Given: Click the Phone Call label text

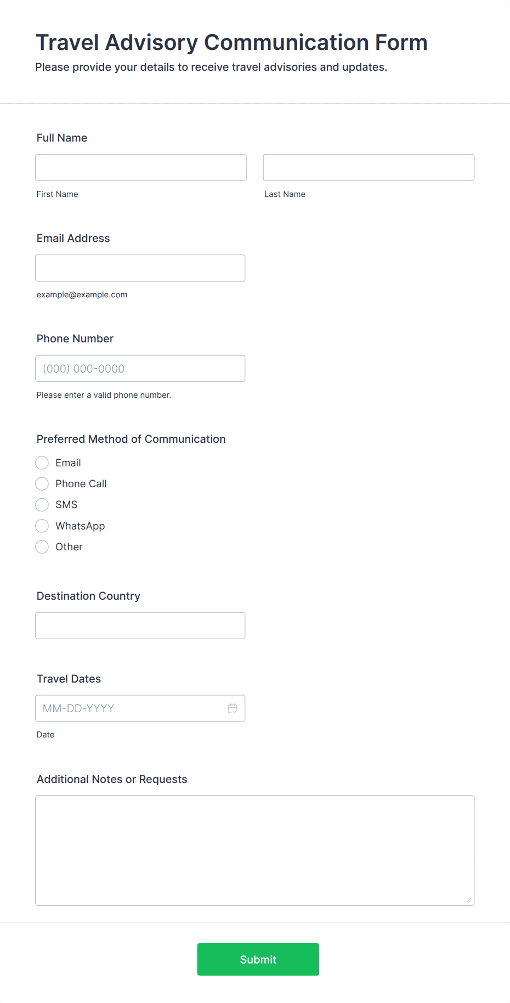Looking at the screenshot, I should point(81,484).
